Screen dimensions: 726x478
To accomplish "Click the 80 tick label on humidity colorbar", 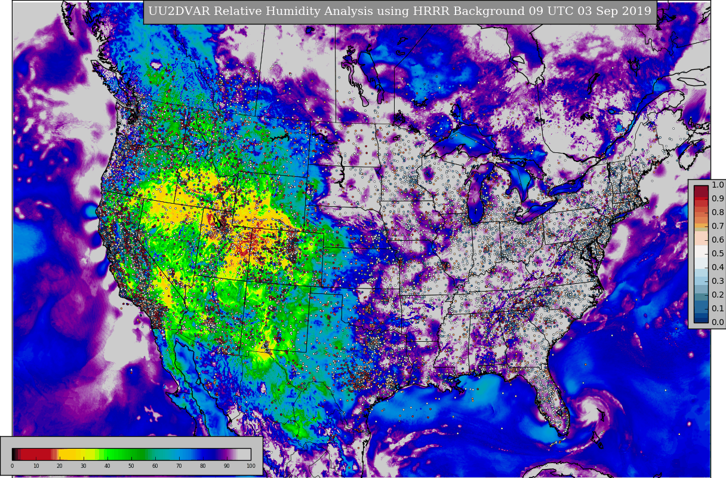I will pos(203,466).
